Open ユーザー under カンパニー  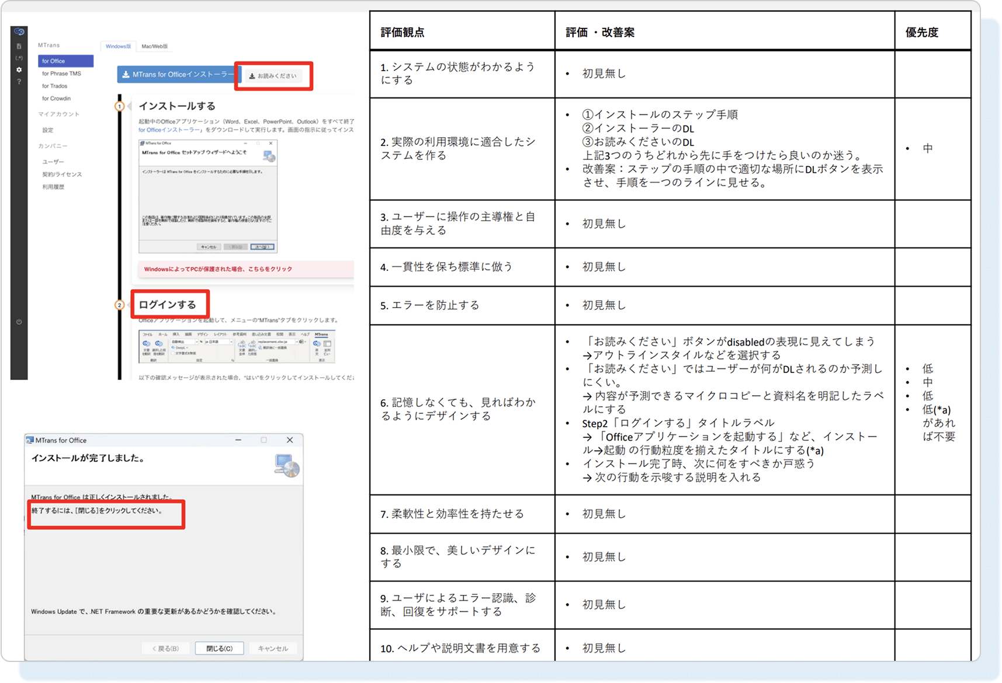point(53,162)
